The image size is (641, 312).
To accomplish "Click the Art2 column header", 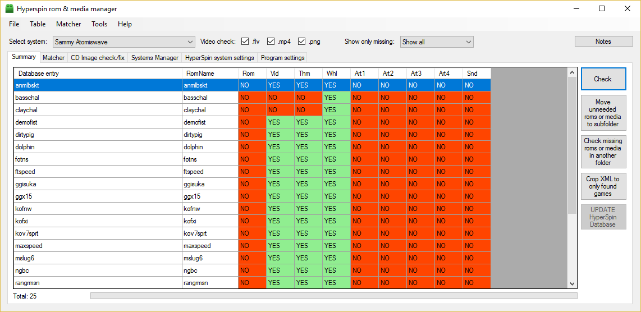I will pos(392,73).
